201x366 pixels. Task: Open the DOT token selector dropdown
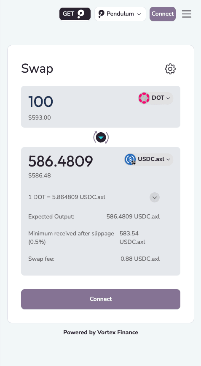pyautogui.click(x=156, y=98)
